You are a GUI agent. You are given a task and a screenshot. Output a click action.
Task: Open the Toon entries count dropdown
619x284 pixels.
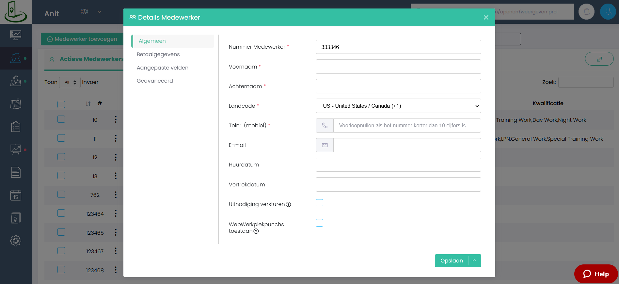coord(70,82)
